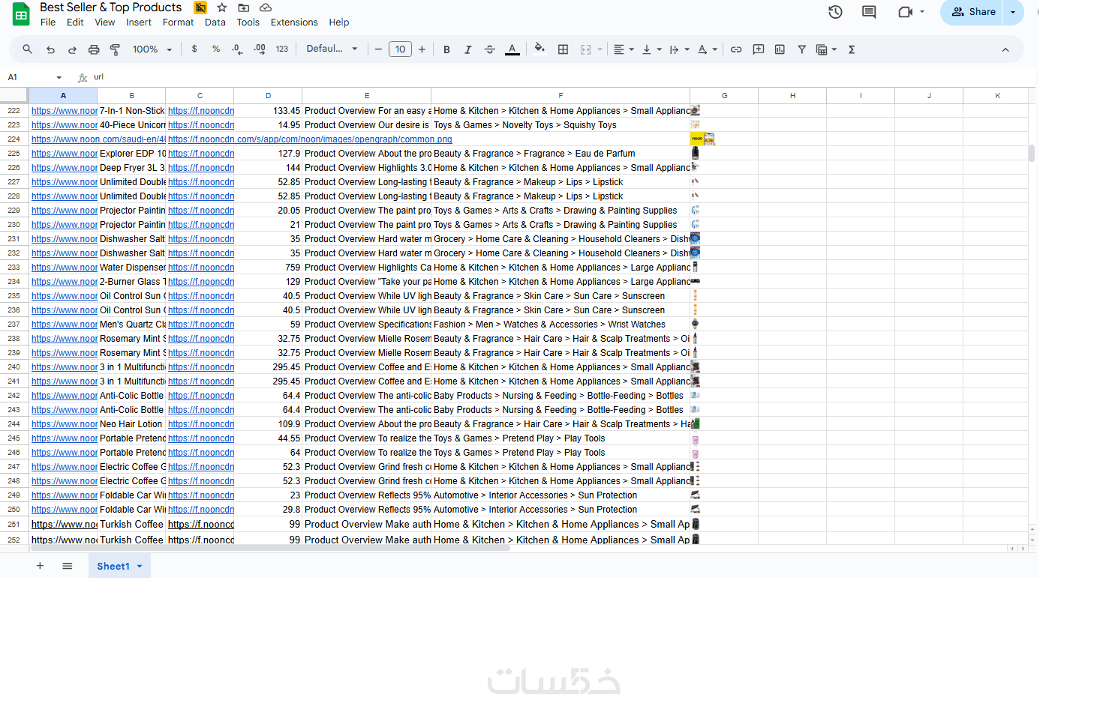Click the font size field showing 10
The width and height of the screenshot is (1109, 709).
[400, 49]
